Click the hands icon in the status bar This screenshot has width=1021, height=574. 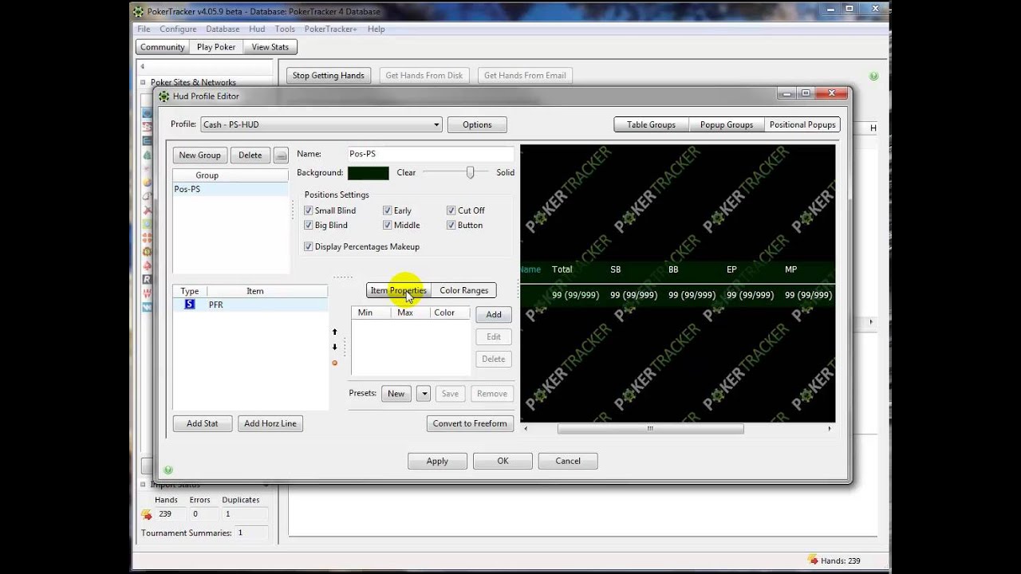pos(812,560)
